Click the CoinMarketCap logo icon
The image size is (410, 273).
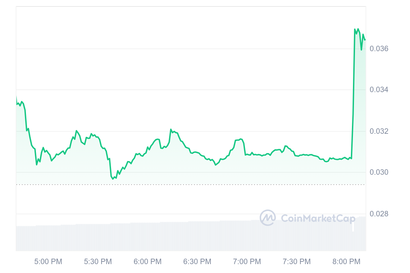pos(268,218)
